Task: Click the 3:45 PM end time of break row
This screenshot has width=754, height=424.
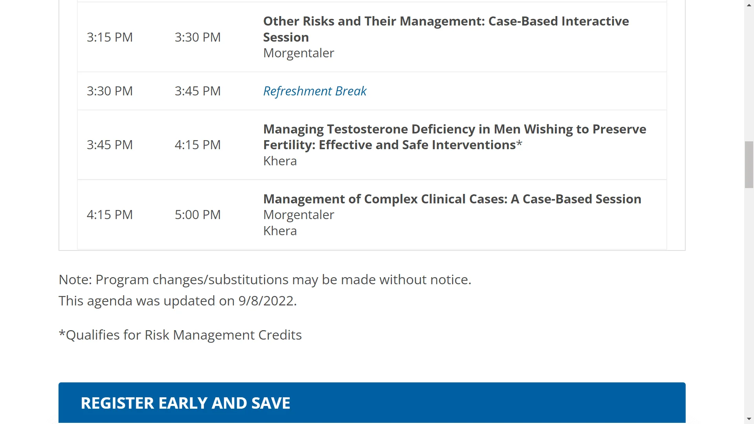Action: 198,91
